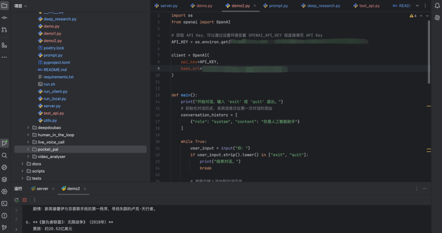Viewport: 442px width, 233px height.
Task: Open the Commit tool window
Action: [5, 18]
